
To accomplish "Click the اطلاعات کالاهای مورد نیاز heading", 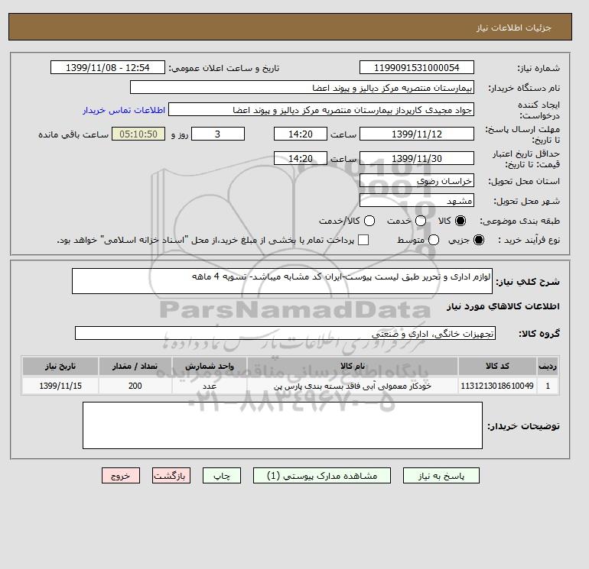I will pos(503,306).
